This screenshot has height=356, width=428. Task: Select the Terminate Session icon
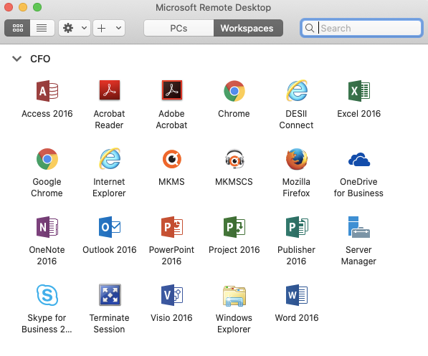pos(110,295)
